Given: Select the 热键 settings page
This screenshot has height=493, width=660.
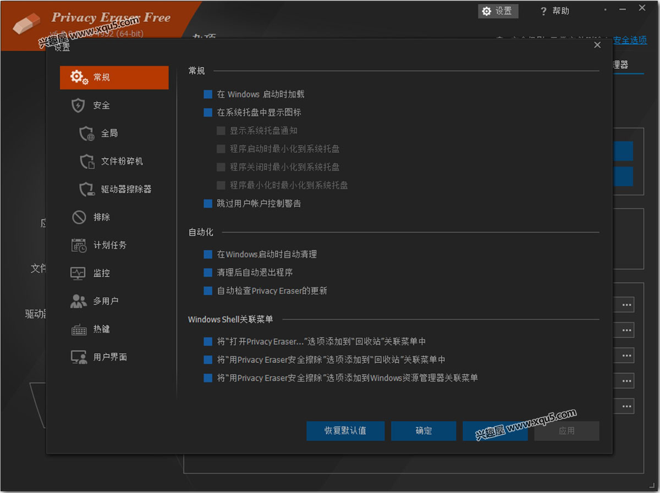Looking at the screenshot, I should [114, 329].
